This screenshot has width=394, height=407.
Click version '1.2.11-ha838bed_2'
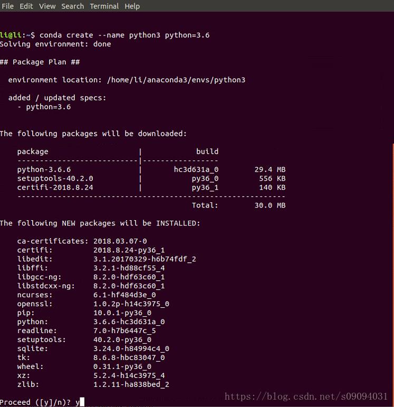point(131,384)
